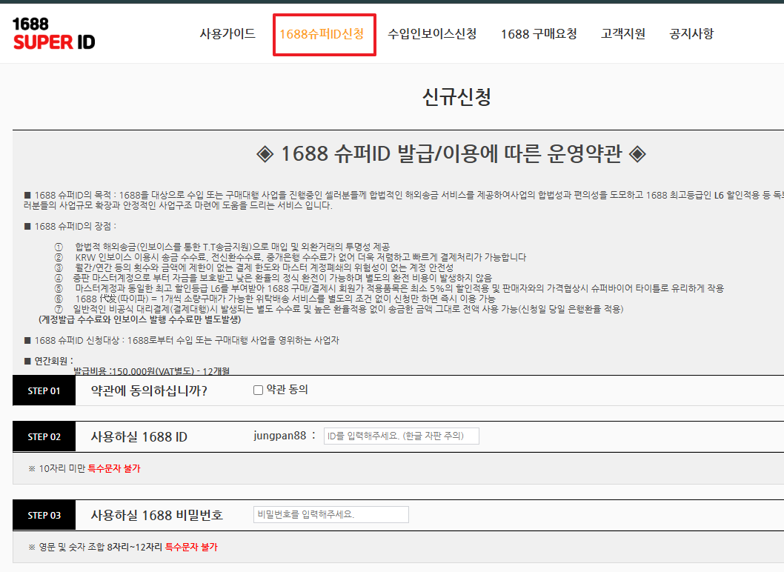Click the '10자리 미만 특수문자 불가' note
This screenshot has height=572, width=784.
click(84, 468)
